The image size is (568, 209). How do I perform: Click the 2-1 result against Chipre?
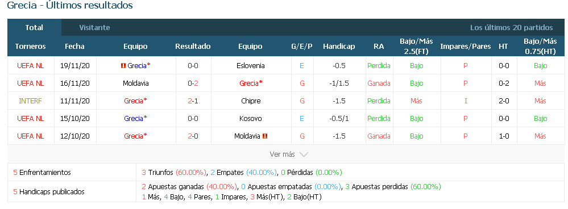pyautogui.click(x=193, y=101)
